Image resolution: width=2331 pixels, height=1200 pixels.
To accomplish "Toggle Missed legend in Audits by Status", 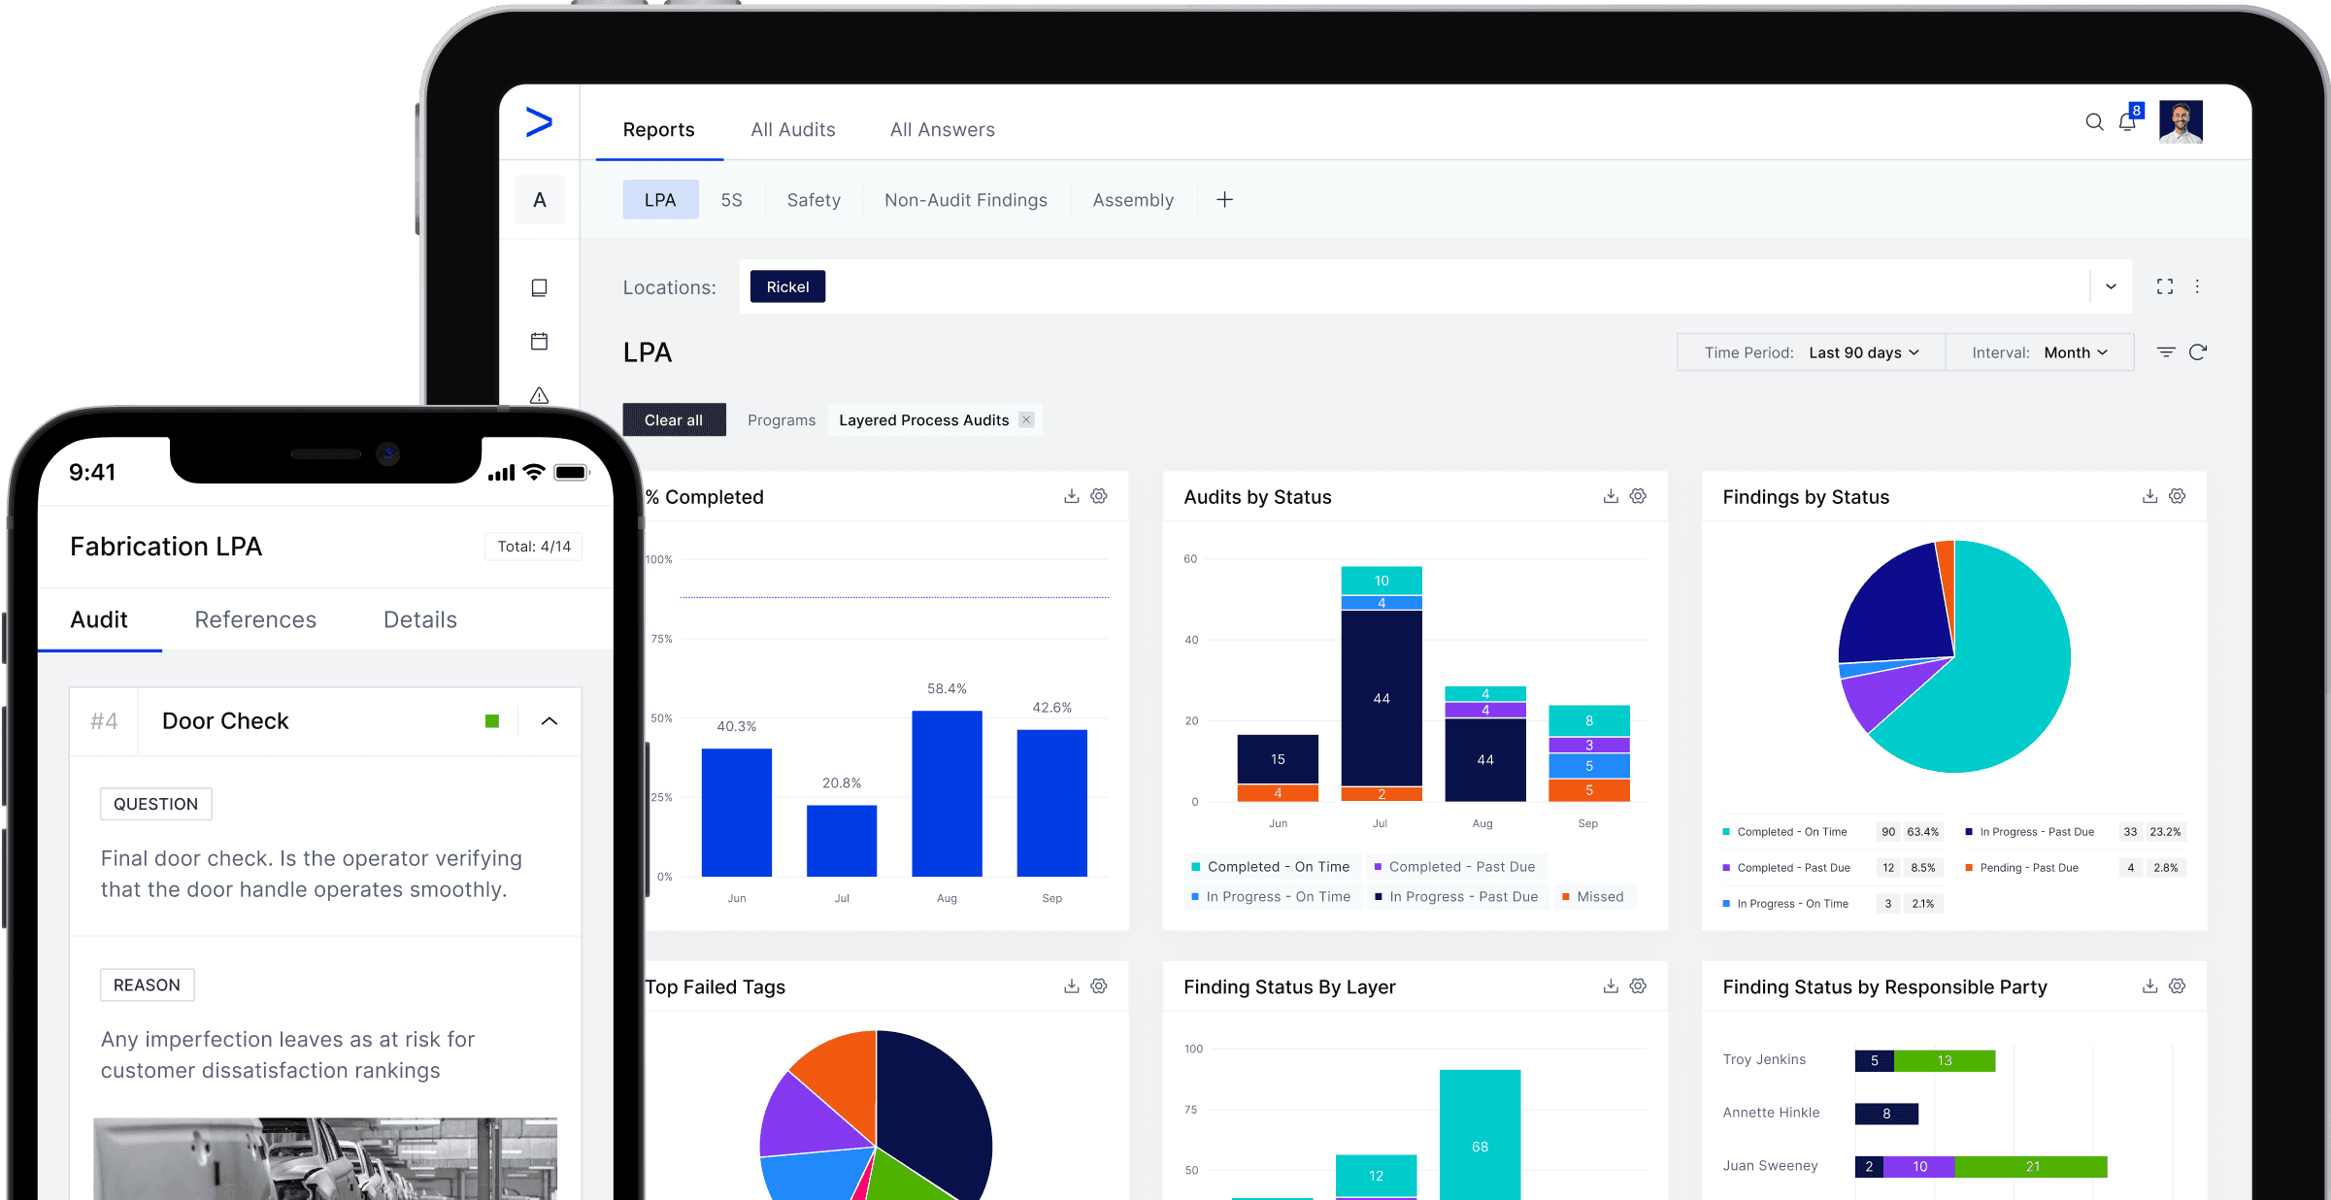I will (x=1592, y=896).
